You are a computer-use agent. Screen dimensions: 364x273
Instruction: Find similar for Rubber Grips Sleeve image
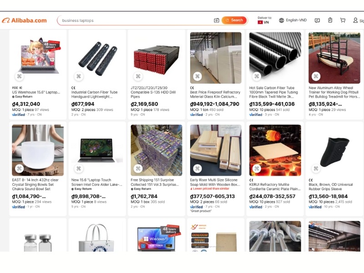point(316,168)
